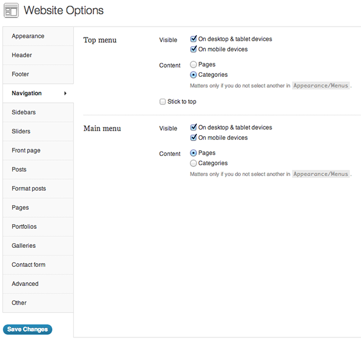The height and width of the screenshot is (342, 361).
Task: Open the Footer options tab
Action: 20,75
